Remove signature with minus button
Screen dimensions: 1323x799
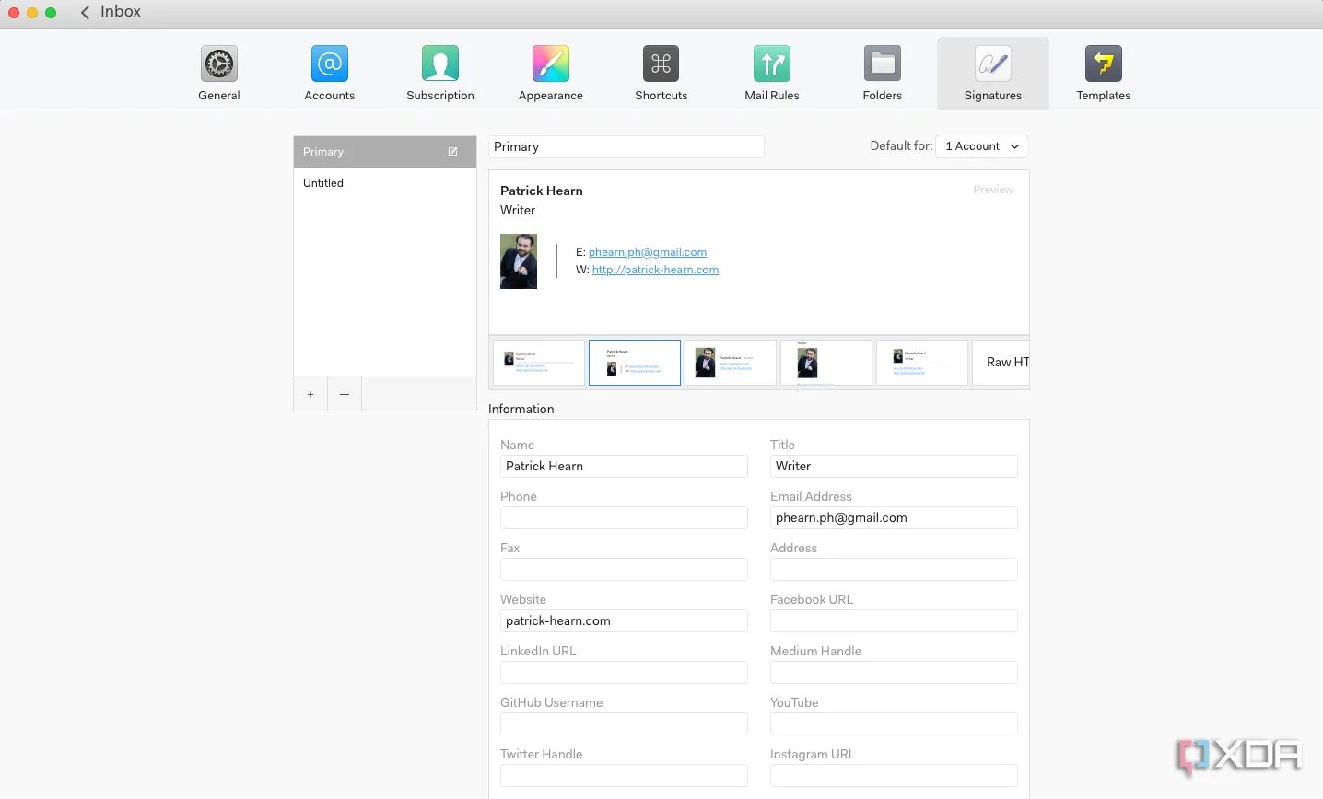[345, 394]
